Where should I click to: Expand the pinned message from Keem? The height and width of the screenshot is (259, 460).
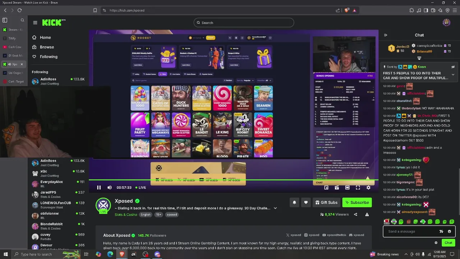pyautogui.click(x=453, y=74)
